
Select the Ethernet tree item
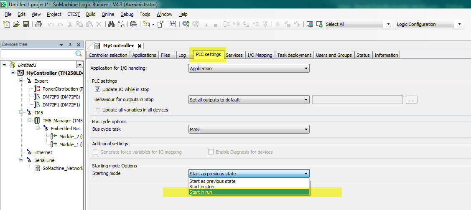[43, 152]
